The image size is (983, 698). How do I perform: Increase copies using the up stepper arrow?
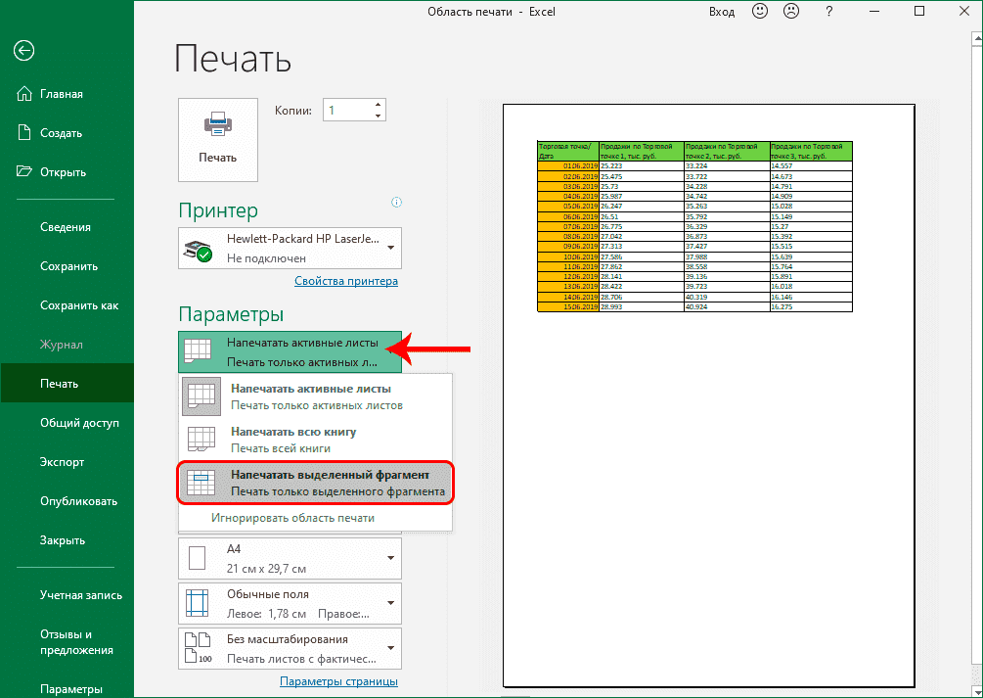[378, 104]
